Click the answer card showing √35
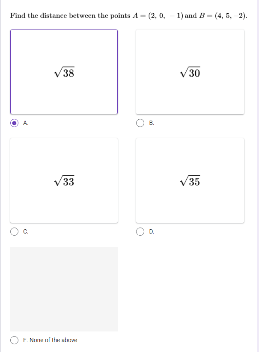 point(190,180)
